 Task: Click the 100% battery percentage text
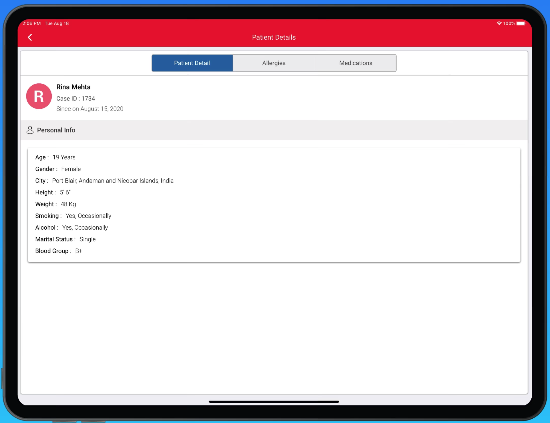[x=509, y=23]
